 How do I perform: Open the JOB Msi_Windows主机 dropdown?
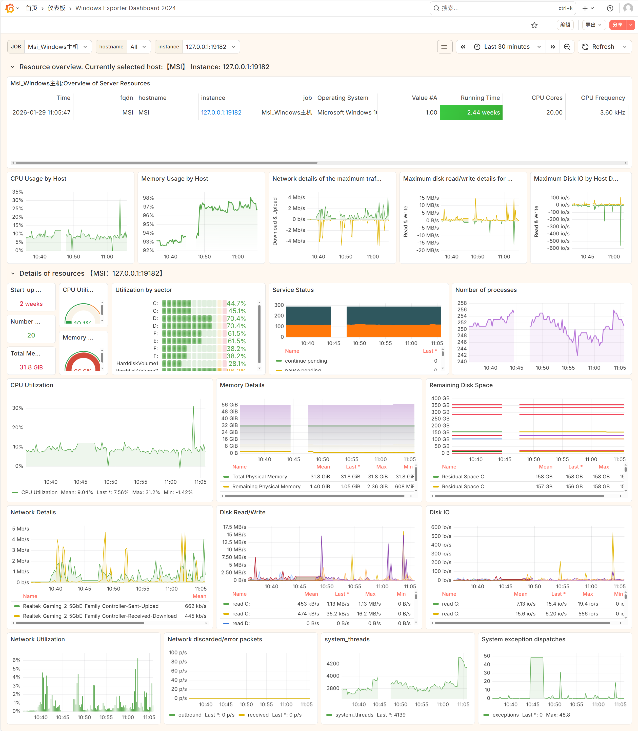[x=57, y=47]
